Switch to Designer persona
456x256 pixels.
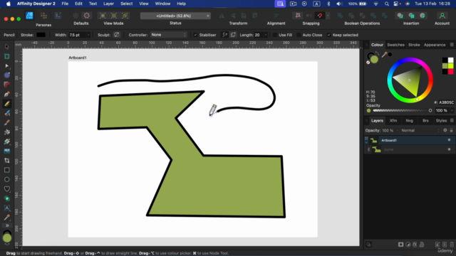point(29,16)
